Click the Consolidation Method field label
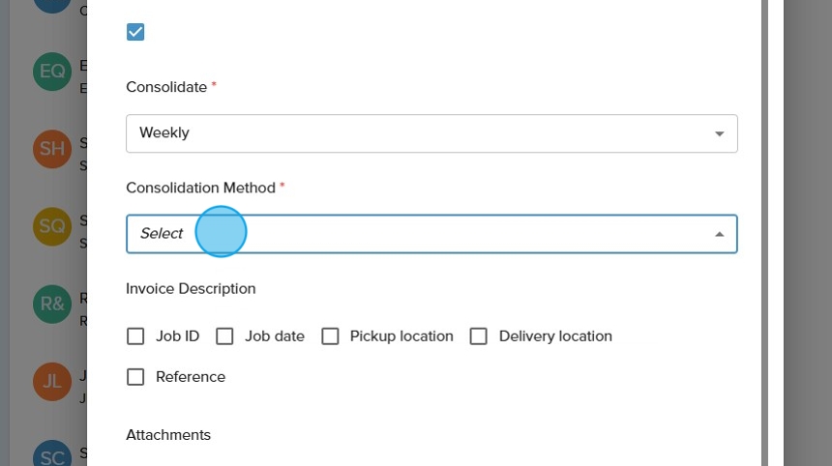This screenshot has height=466, width=832. click(x=200, y=188)
